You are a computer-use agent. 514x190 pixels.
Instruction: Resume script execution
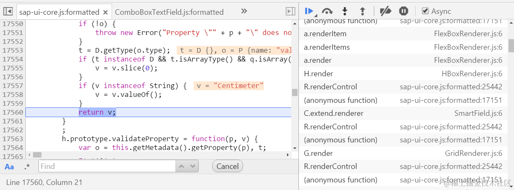(309, 11)
